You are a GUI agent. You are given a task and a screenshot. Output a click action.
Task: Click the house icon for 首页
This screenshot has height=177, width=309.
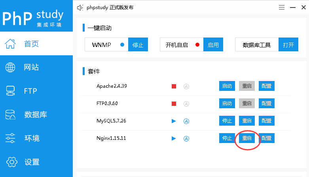[x=10, y=44]
